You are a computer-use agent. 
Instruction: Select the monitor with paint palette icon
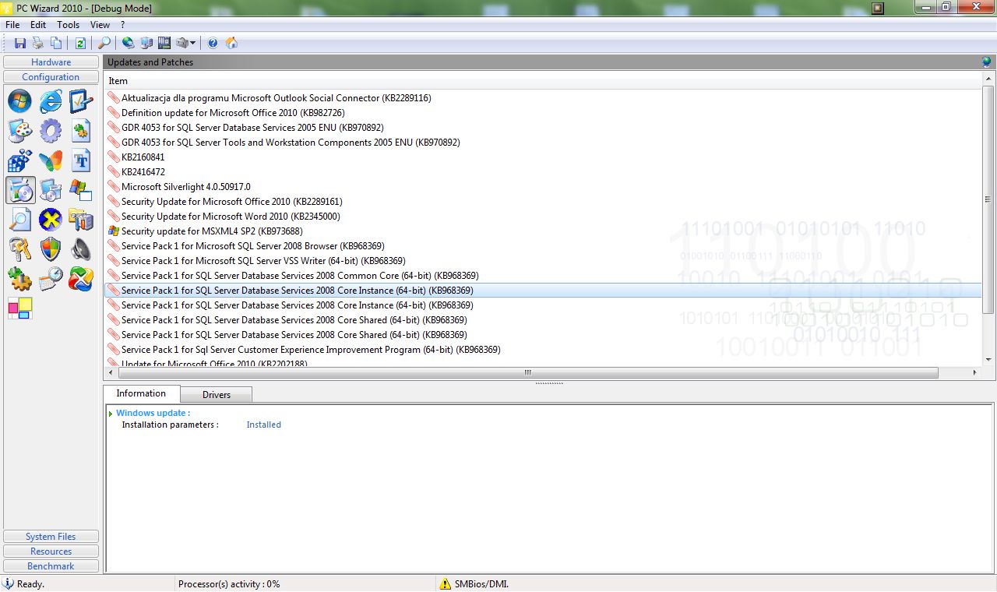click(x=20, y=131)
